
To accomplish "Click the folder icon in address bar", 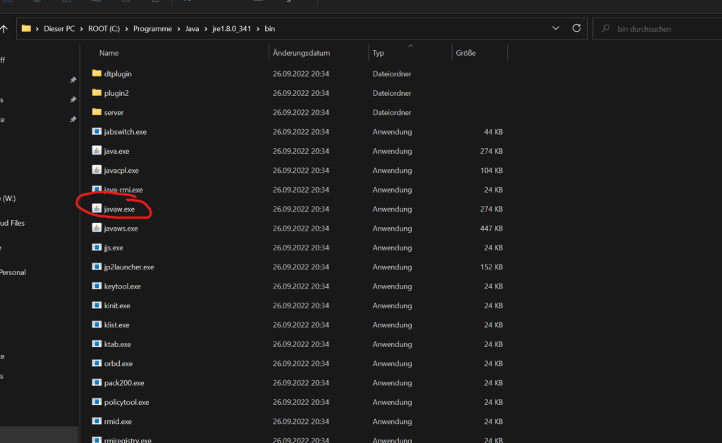I will pyautogui.click(x=26, y=29).
